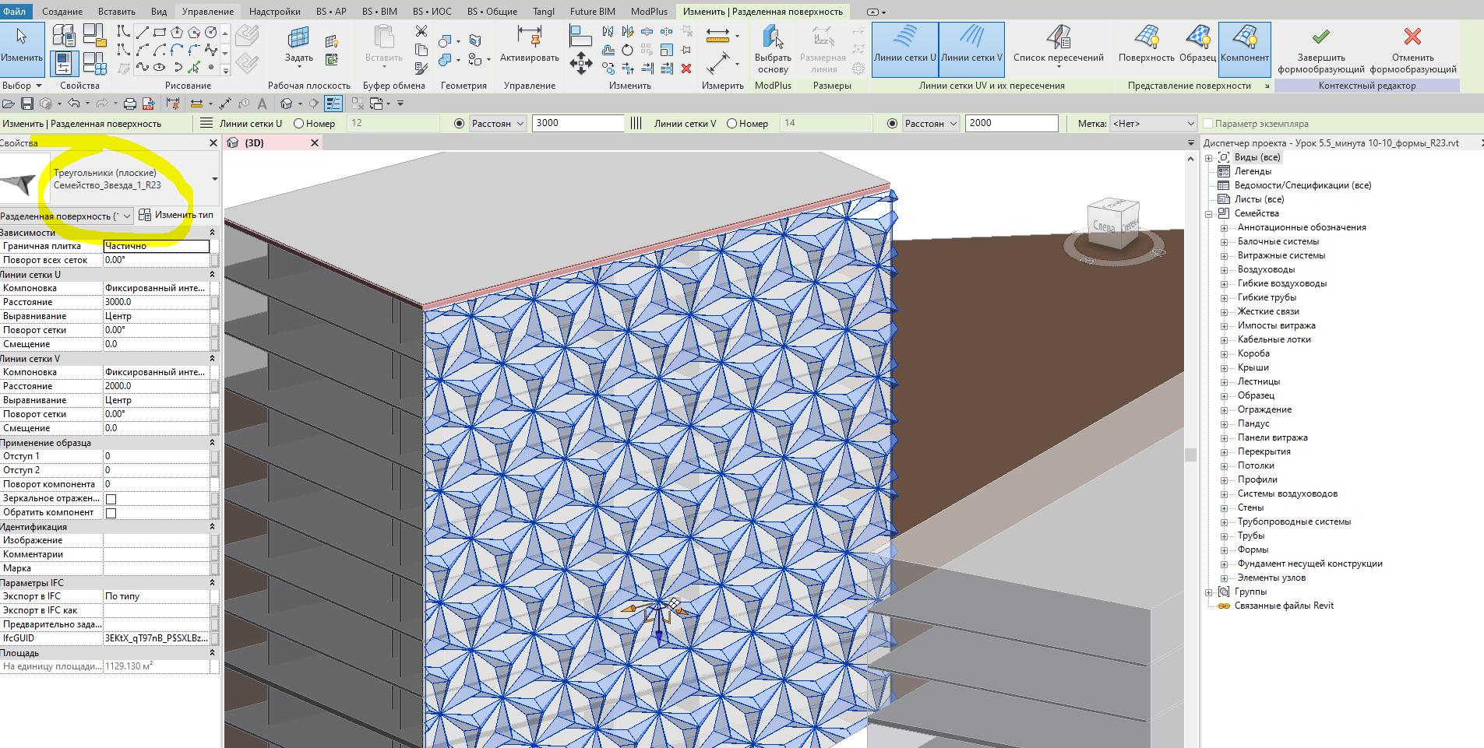The image size is (1484, 748).
Task: Check the Обратить компонент checkbox
Action: click(111, 513)
